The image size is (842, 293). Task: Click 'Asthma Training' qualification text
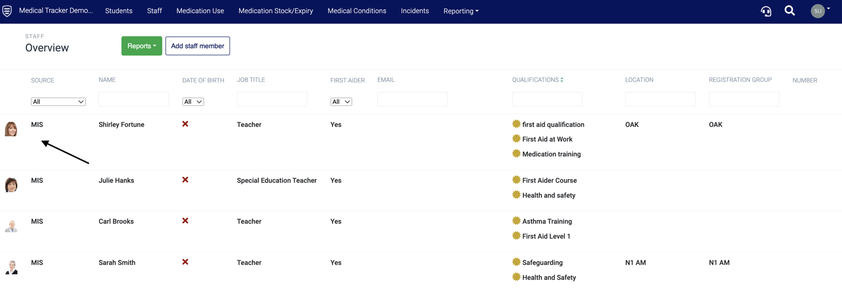pos(547,221)
